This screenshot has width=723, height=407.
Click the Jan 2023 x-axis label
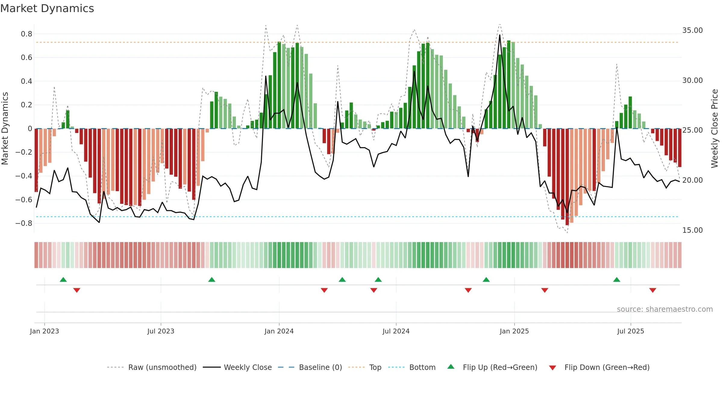tap(45, 331)
